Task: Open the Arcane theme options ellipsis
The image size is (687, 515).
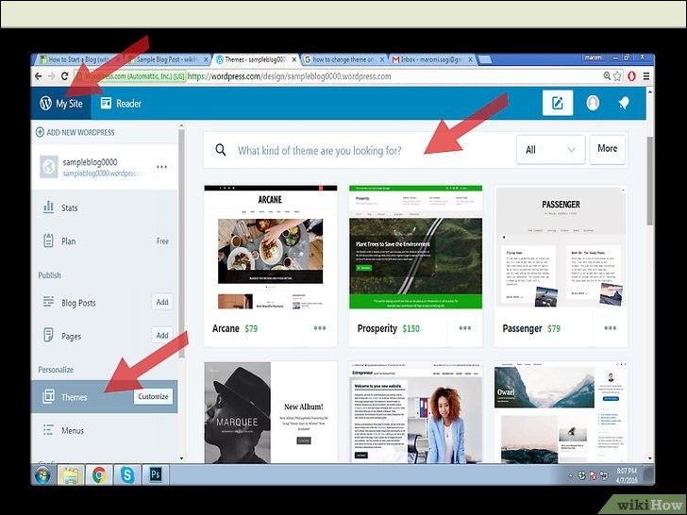Action: [320, 328]
